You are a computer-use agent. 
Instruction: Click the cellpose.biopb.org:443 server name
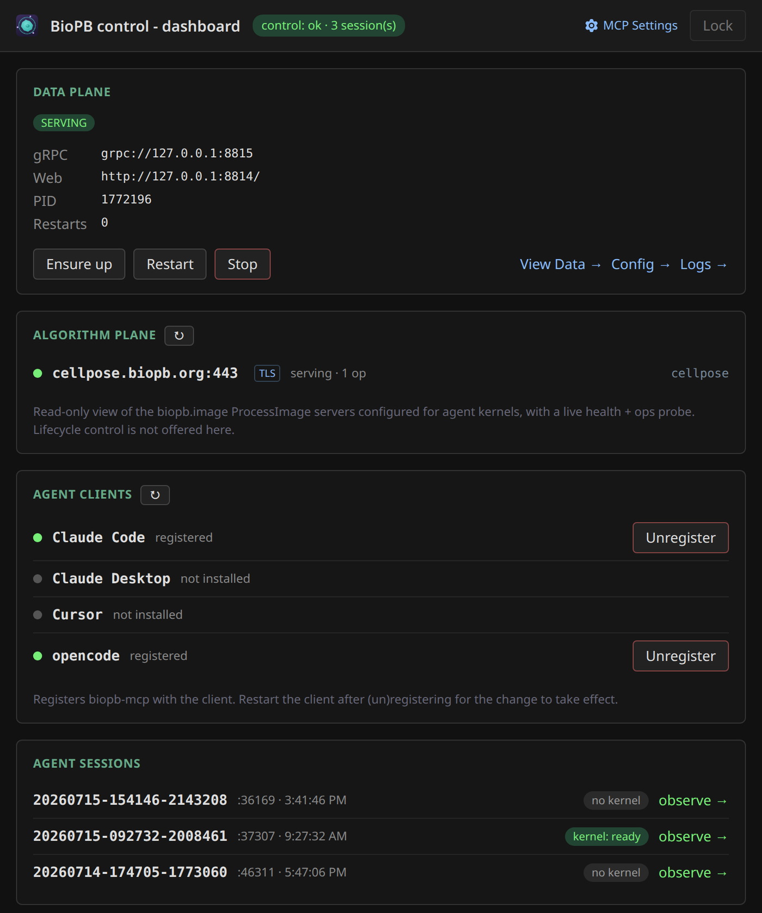[145, 373]
